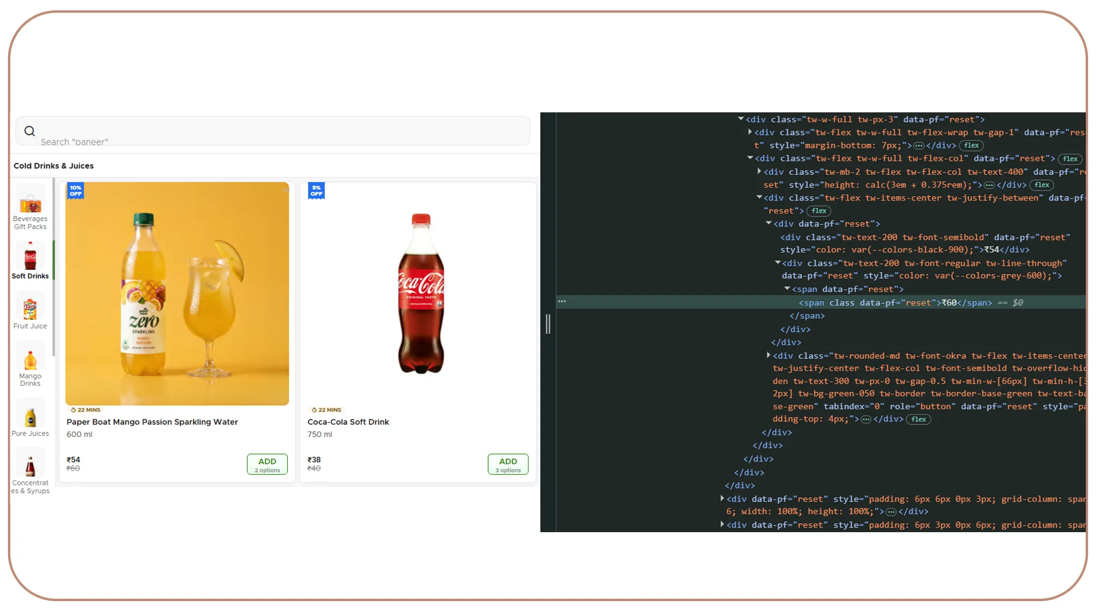Open Coca-Cola Soft Drink product image
The image size is (1096, 611).
[421, 294]
